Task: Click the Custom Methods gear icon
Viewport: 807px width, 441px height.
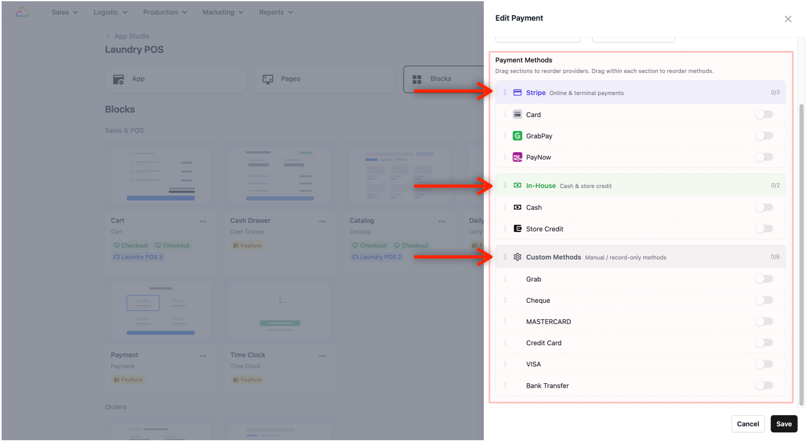Action: [517, 257]
